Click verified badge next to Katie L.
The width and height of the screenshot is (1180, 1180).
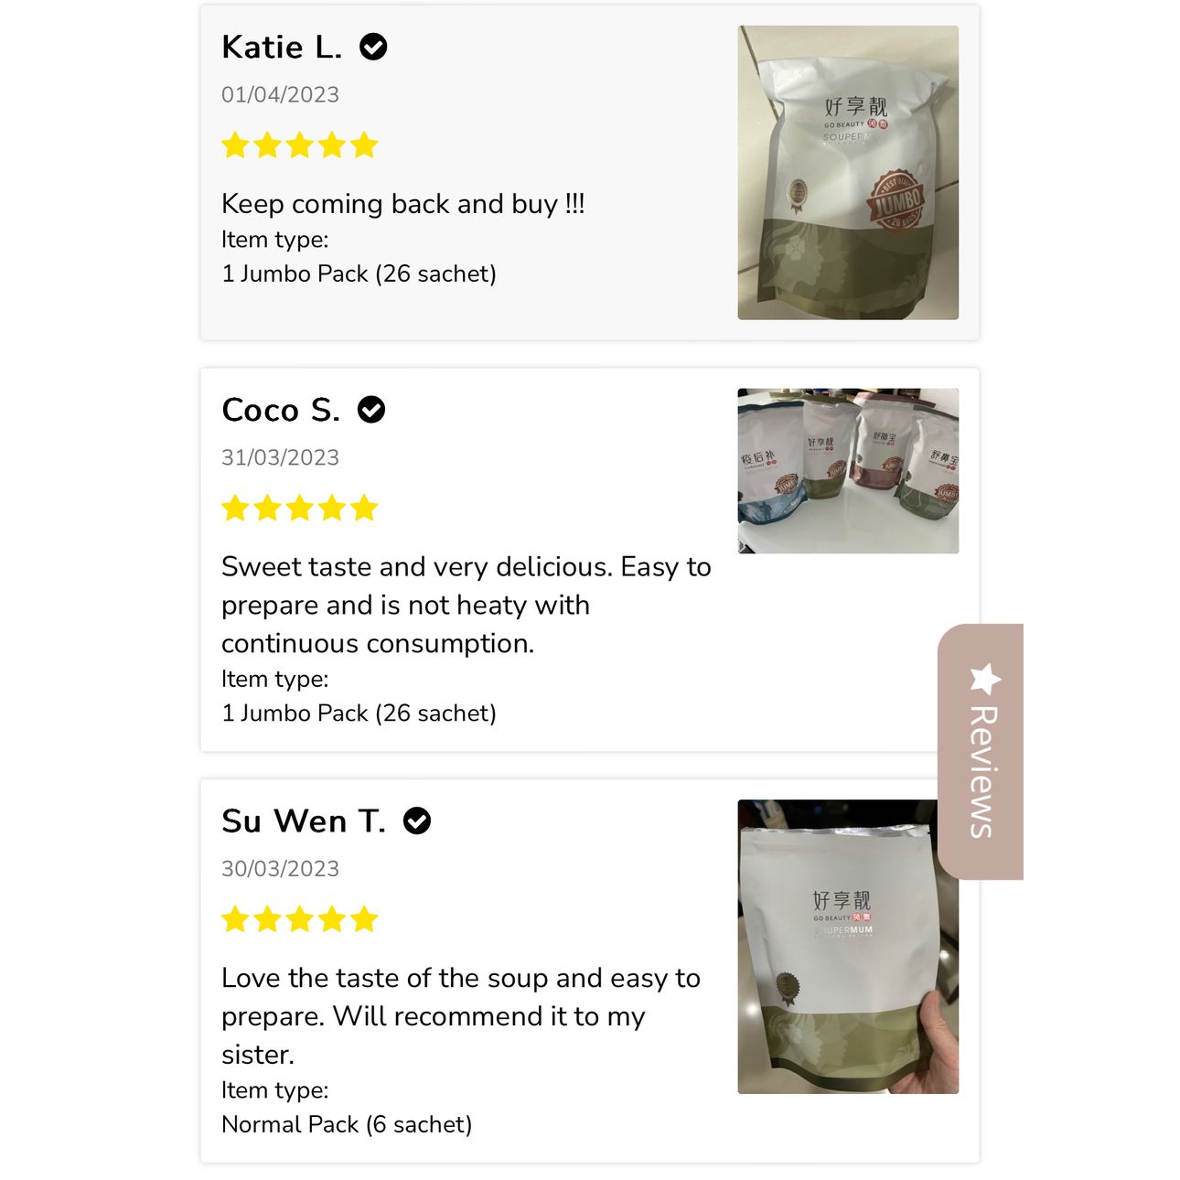click(373, 47)
